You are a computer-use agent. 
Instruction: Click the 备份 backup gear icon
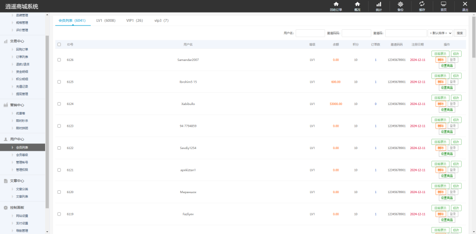point(400,4)
